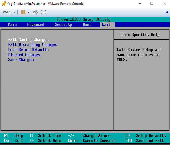
Task: Click the Select Menu legend entry
Action: (x=45, y=141)
